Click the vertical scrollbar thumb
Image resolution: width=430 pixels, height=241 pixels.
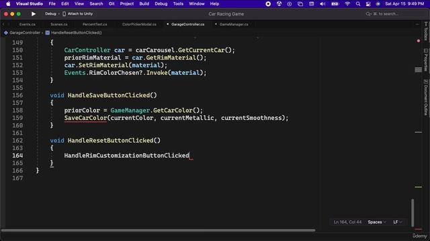point(413,213)
